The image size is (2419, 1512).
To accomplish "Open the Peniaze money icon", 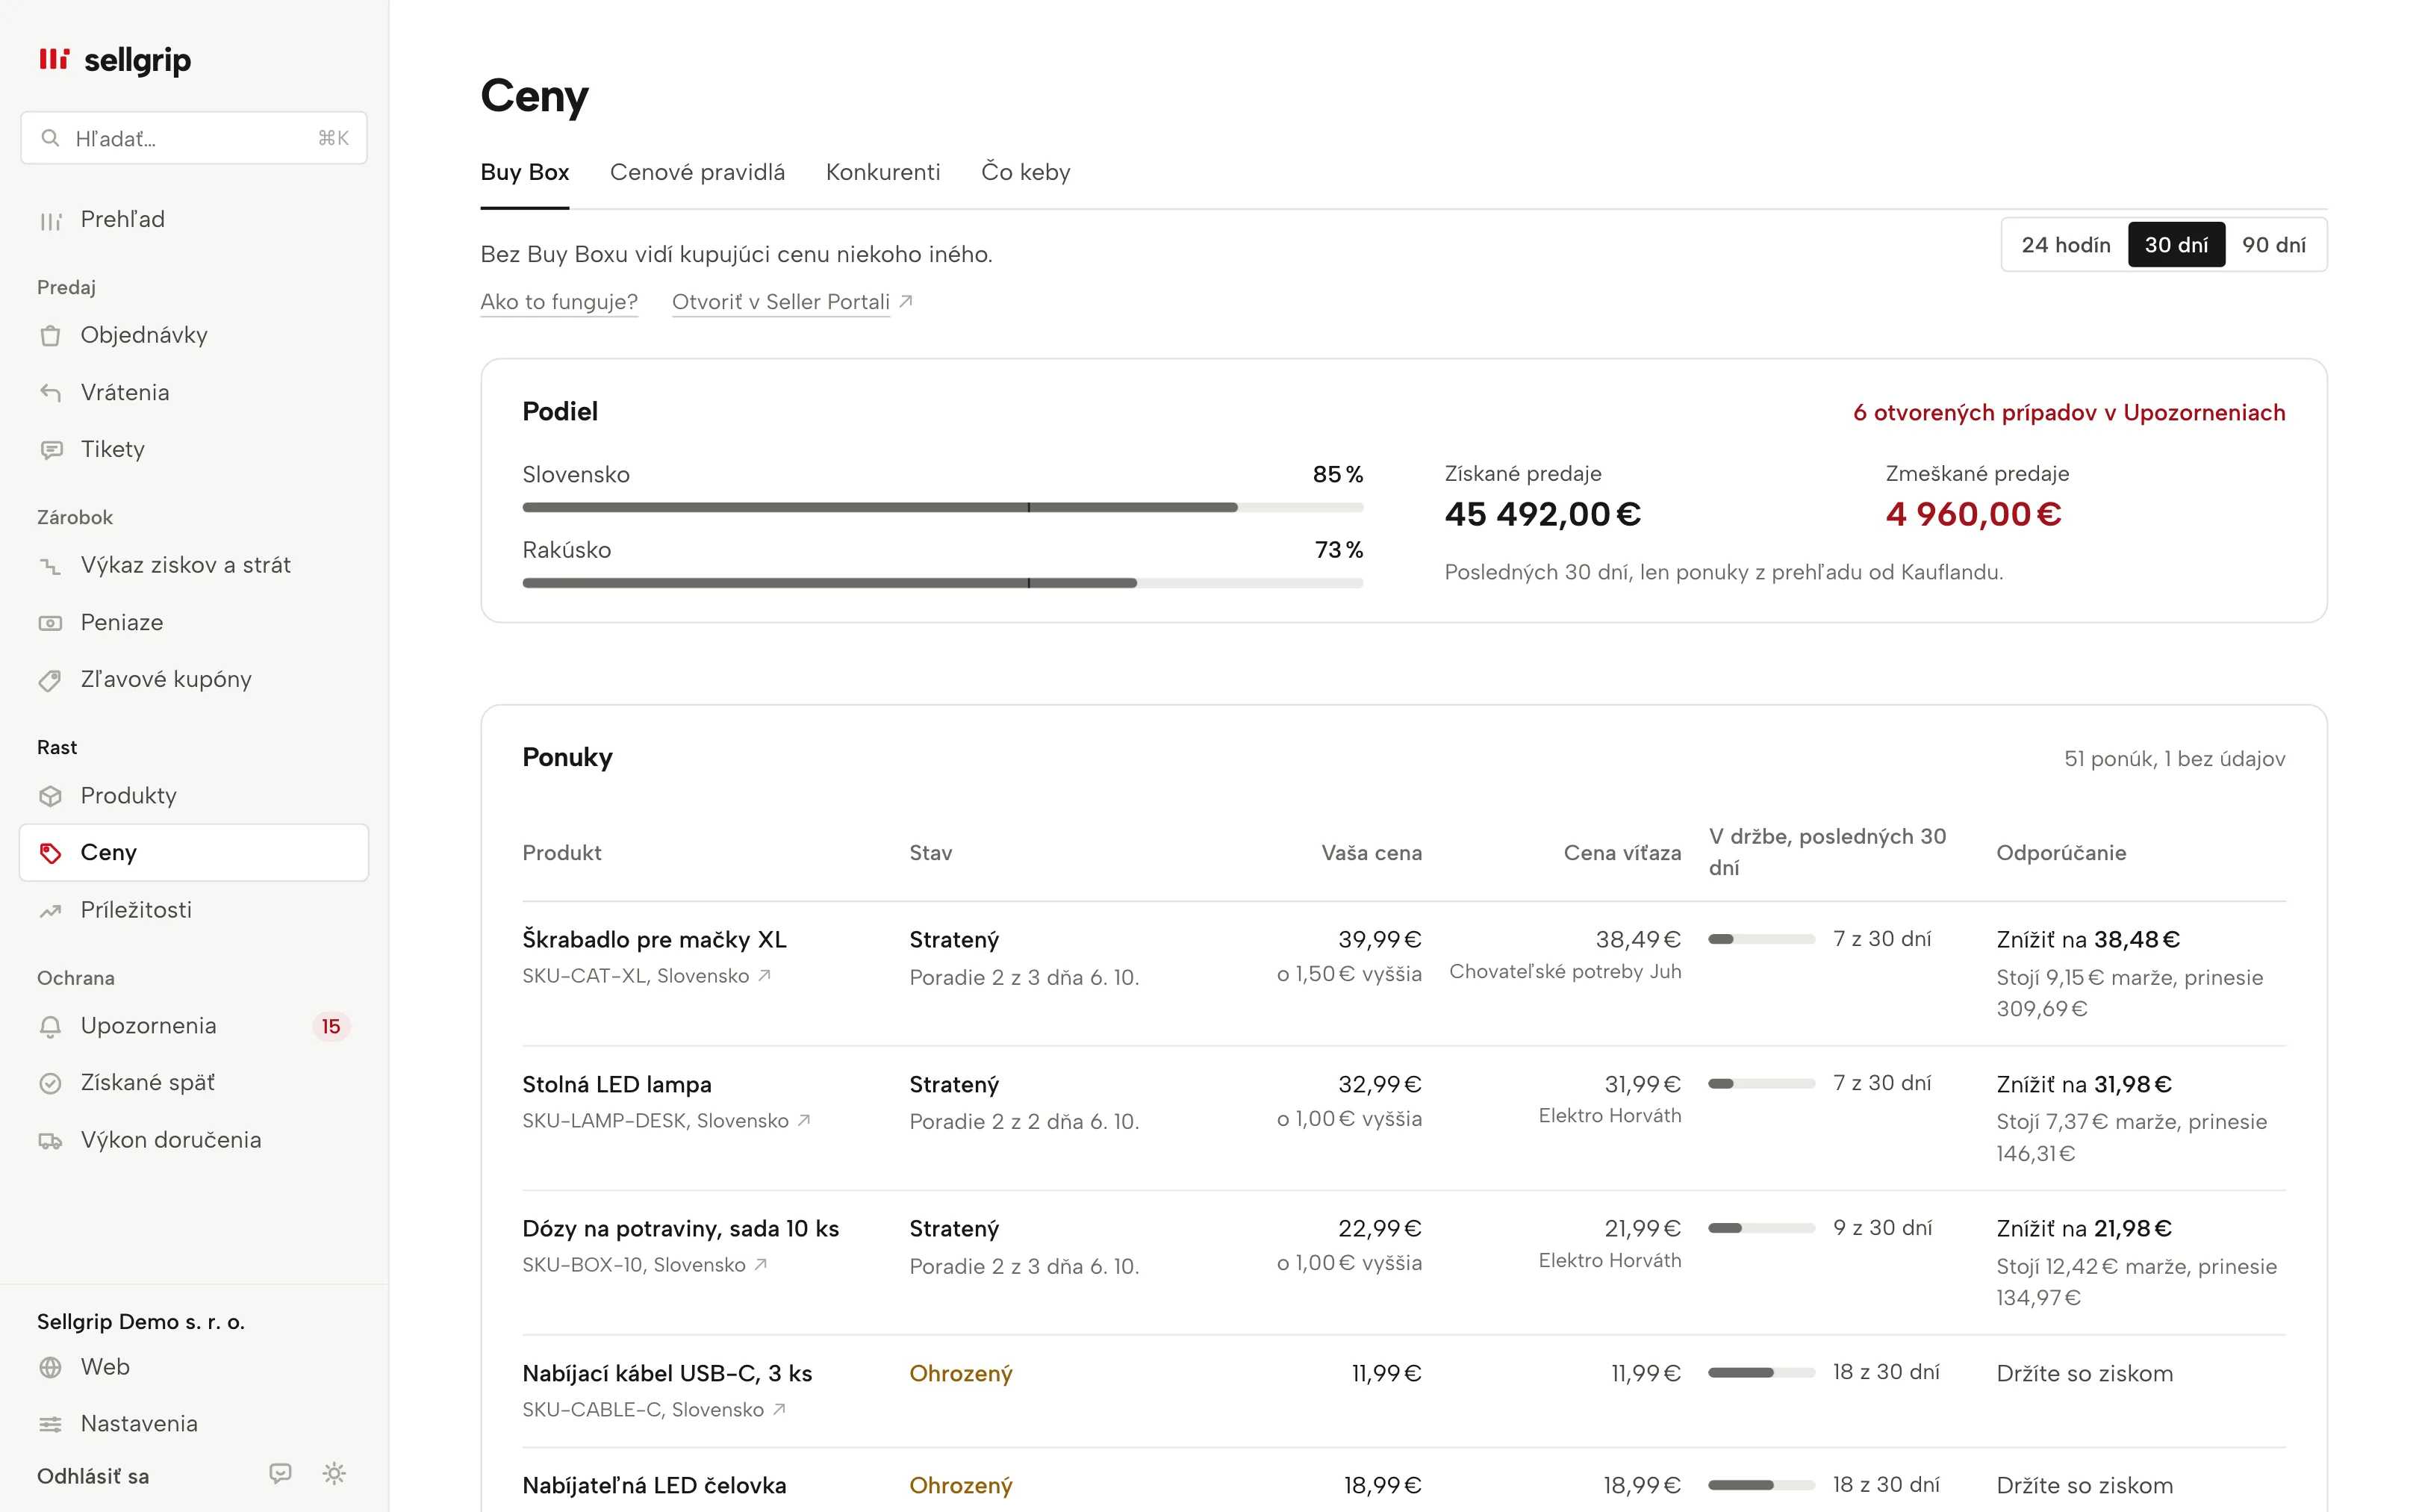I will pos(50,623).
